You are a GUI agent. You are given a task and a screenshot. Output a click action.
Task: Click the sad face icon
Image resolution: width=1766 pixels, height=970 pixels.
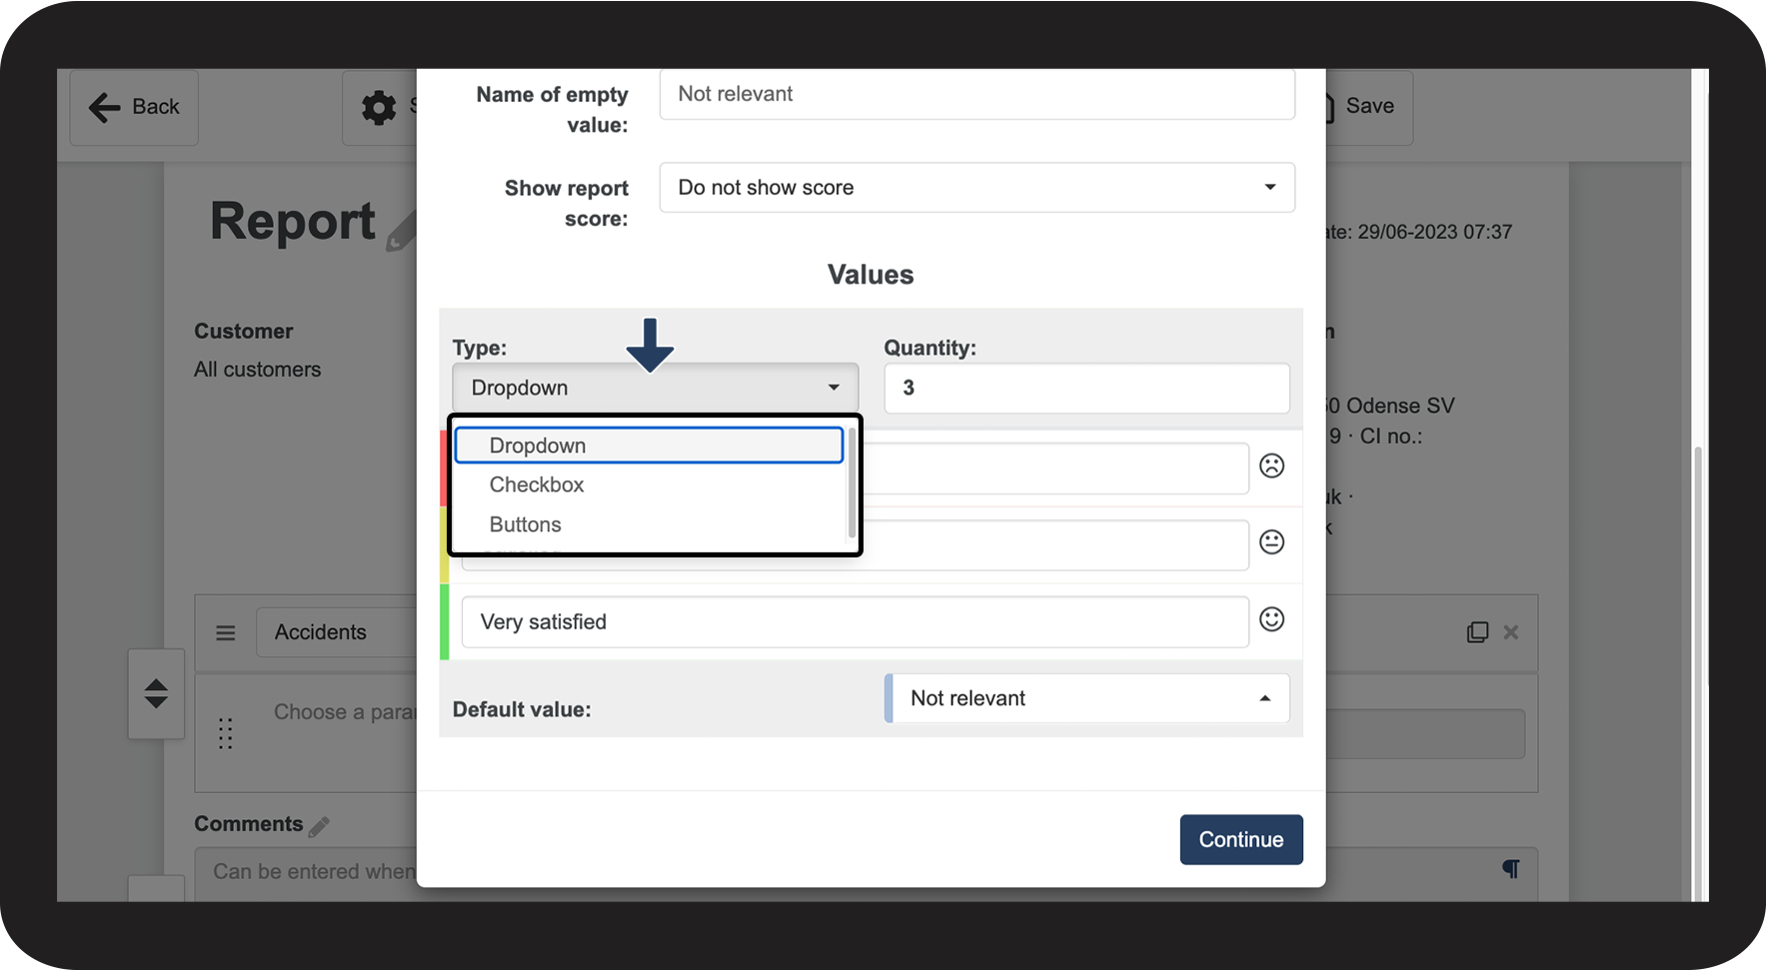click(x=1271, y=466)
